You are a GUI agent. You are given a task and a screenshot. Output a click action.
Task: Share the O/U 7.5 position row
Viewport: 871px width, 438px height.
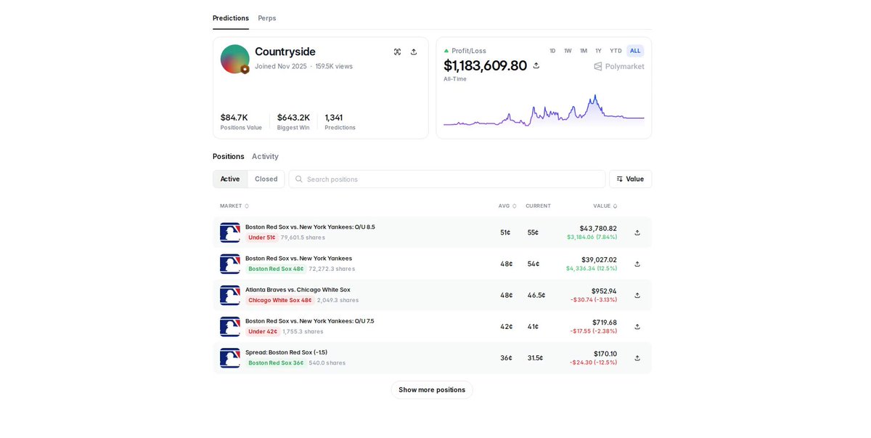[x=637, y=326]
